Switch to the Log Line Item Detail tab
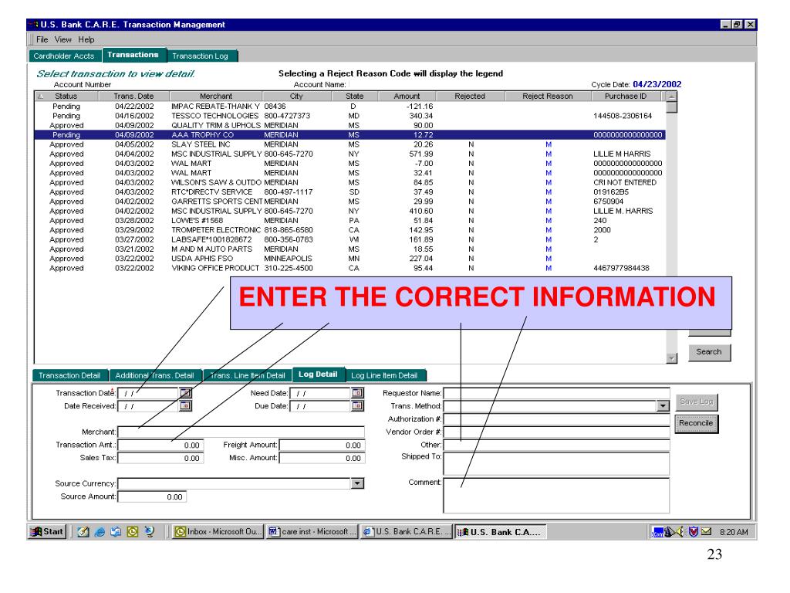The height and width of the screenshot is (593, 790). pos(384,376)
